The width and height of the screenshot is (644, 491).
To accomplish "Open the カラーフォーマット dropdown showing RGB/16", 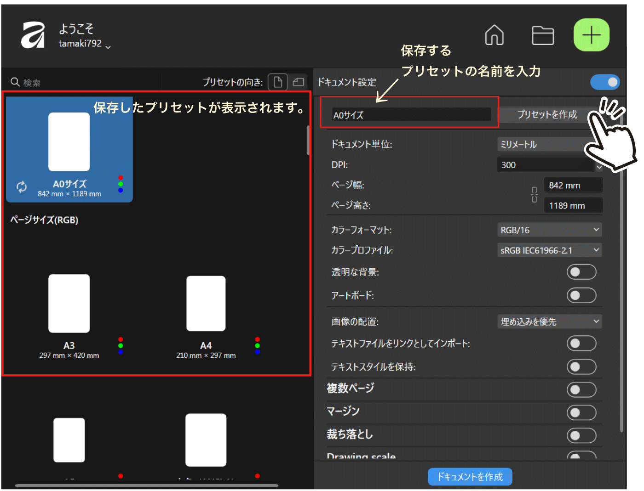I will (x=549, y=230).
